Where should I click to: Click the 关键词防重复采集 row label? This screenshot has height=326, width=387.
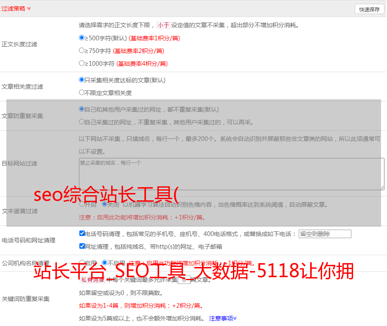coord(25,299)
